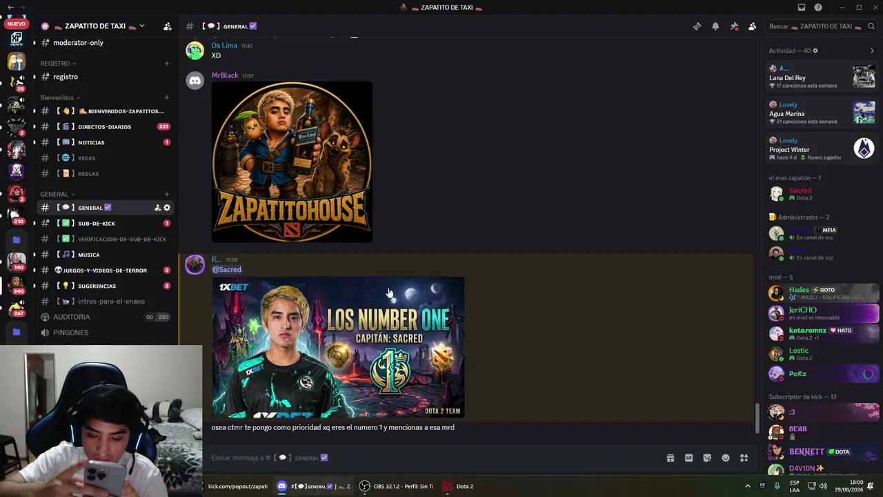The width and height of the screenshot is (883, 497).
Task: Create invite for the GENERAL channel
Action: coord(157,208)
